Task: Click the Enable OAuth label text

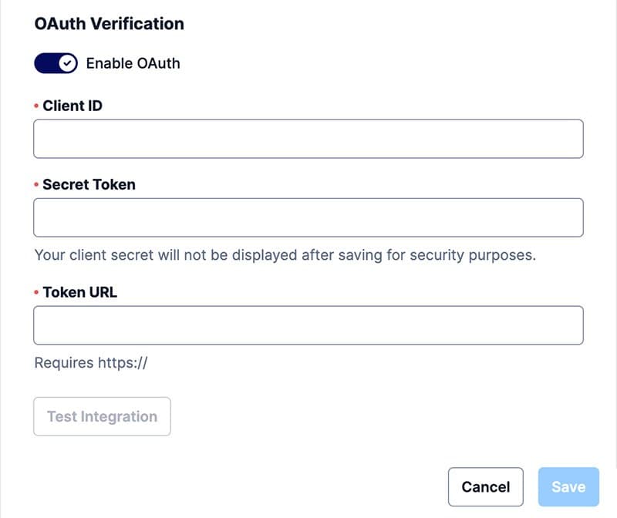Action: pyautogui.click(x=133, y=63)
